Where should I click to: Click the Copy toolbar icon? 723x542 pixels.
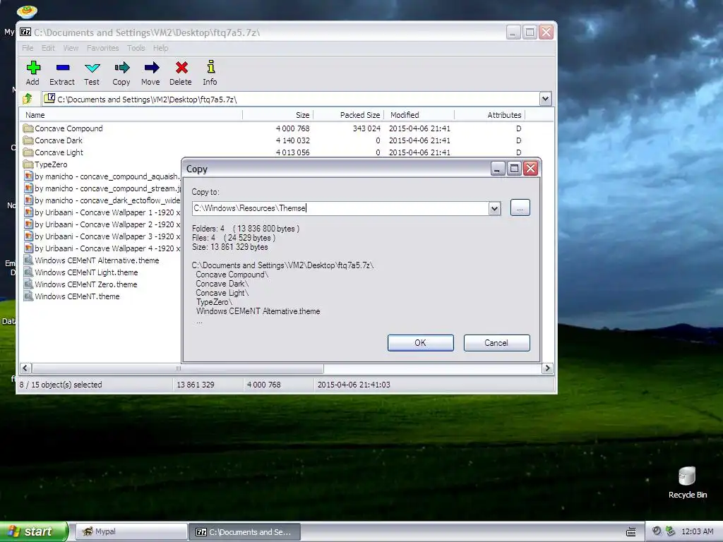[x=121, y=68]
